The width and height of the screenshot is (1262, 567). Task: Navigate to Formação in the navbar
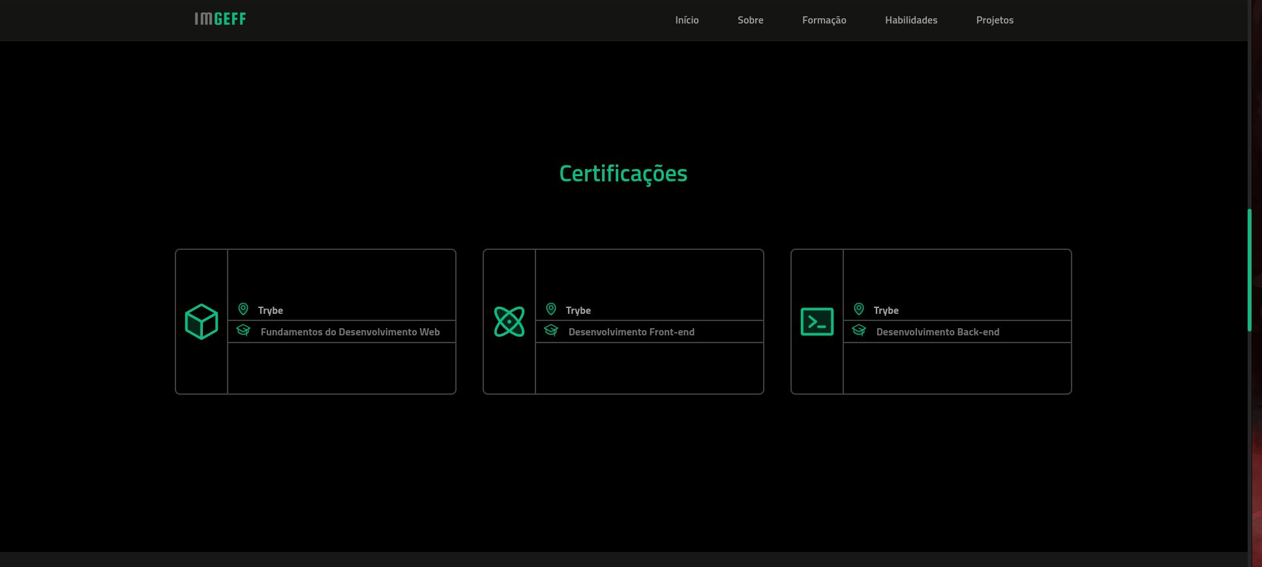click(824, 20)
